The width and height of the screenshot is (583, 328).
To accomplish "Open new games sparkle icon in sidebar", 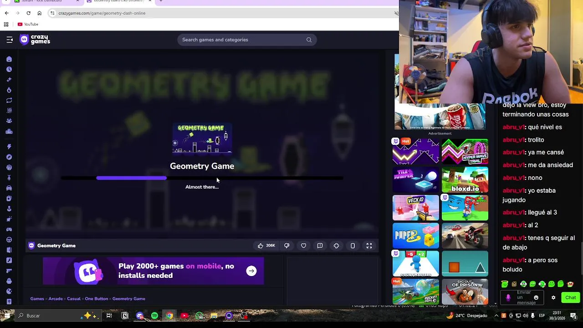I will coord(9,80).
